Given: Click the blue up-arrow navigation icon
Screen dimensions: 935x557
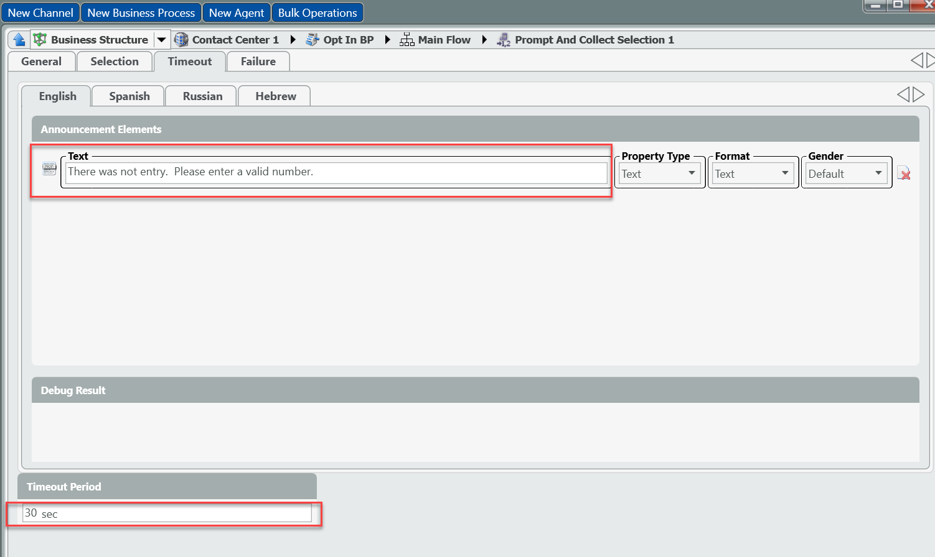Looking at the screenshot, I should point(19,40).
